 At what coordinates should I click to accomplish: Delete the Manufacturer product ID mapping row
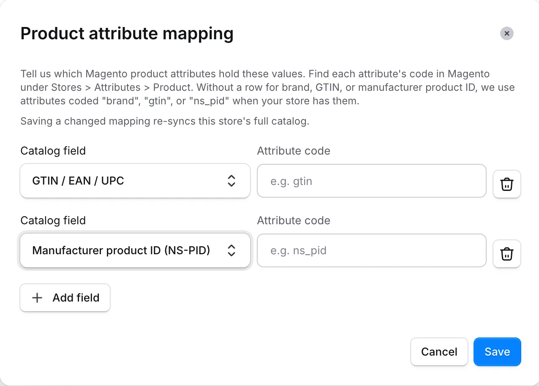(506, 254)
